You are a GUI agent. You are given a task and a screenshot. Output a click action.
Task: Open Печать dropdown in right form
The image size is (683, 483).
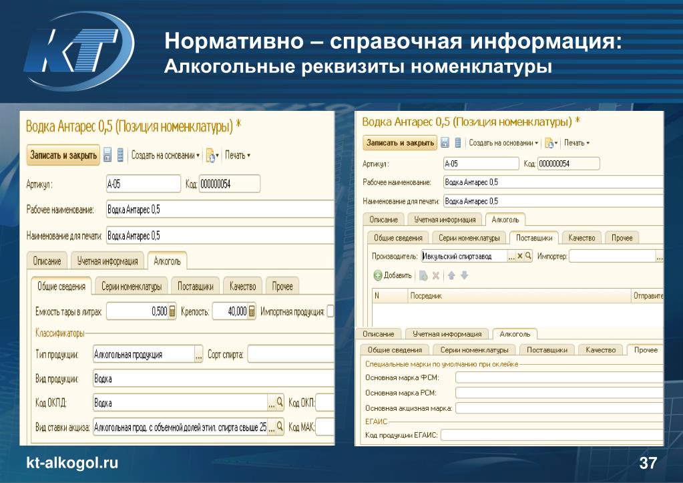[x=577, y=142]
